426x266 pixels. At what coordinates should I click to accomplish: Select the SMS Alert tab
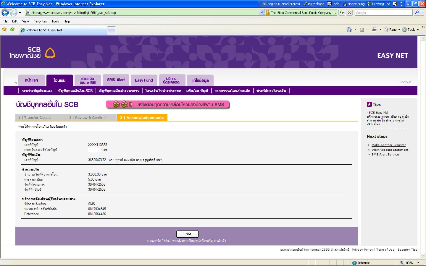click(116, 80)
